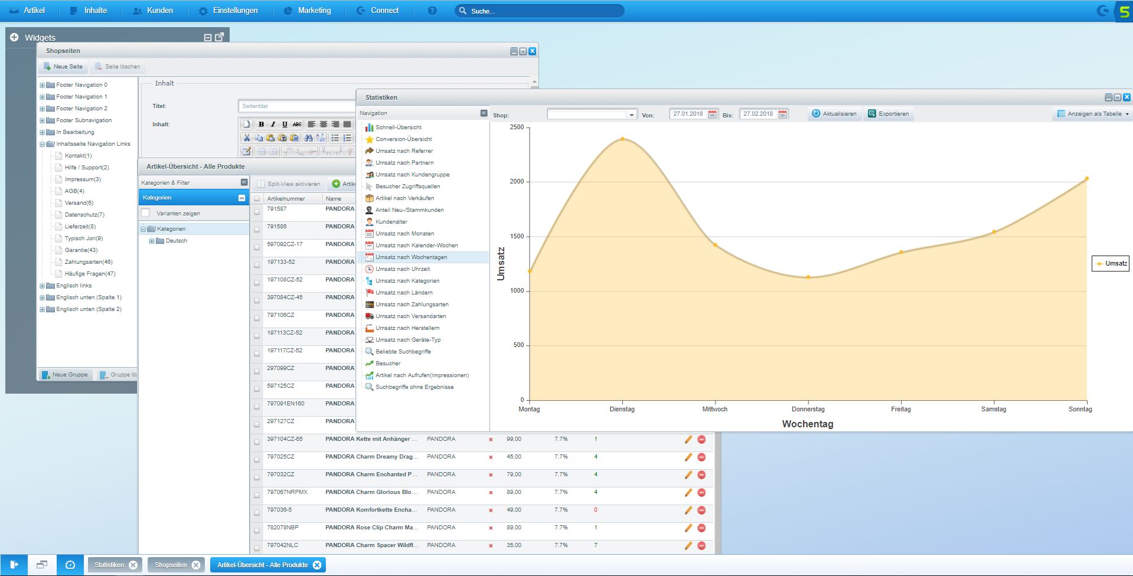The height and width of the screenshot is (576, 1133).
Task: Click align center icon in Shopseiten editor
Action: (324, 124)
